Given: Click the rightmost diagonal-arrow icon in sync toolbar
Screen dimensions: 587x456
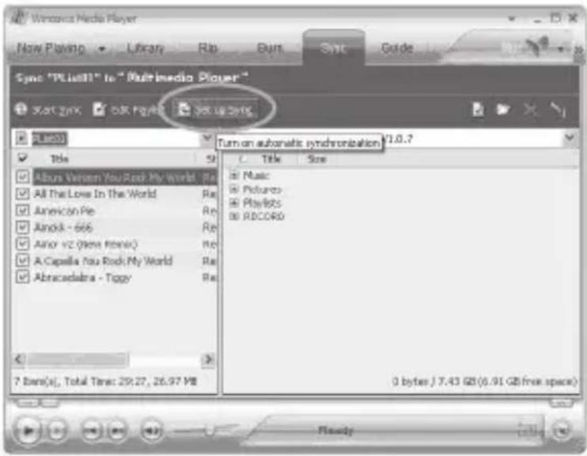Looking at the screenshot, I should (x=558, y=110).
